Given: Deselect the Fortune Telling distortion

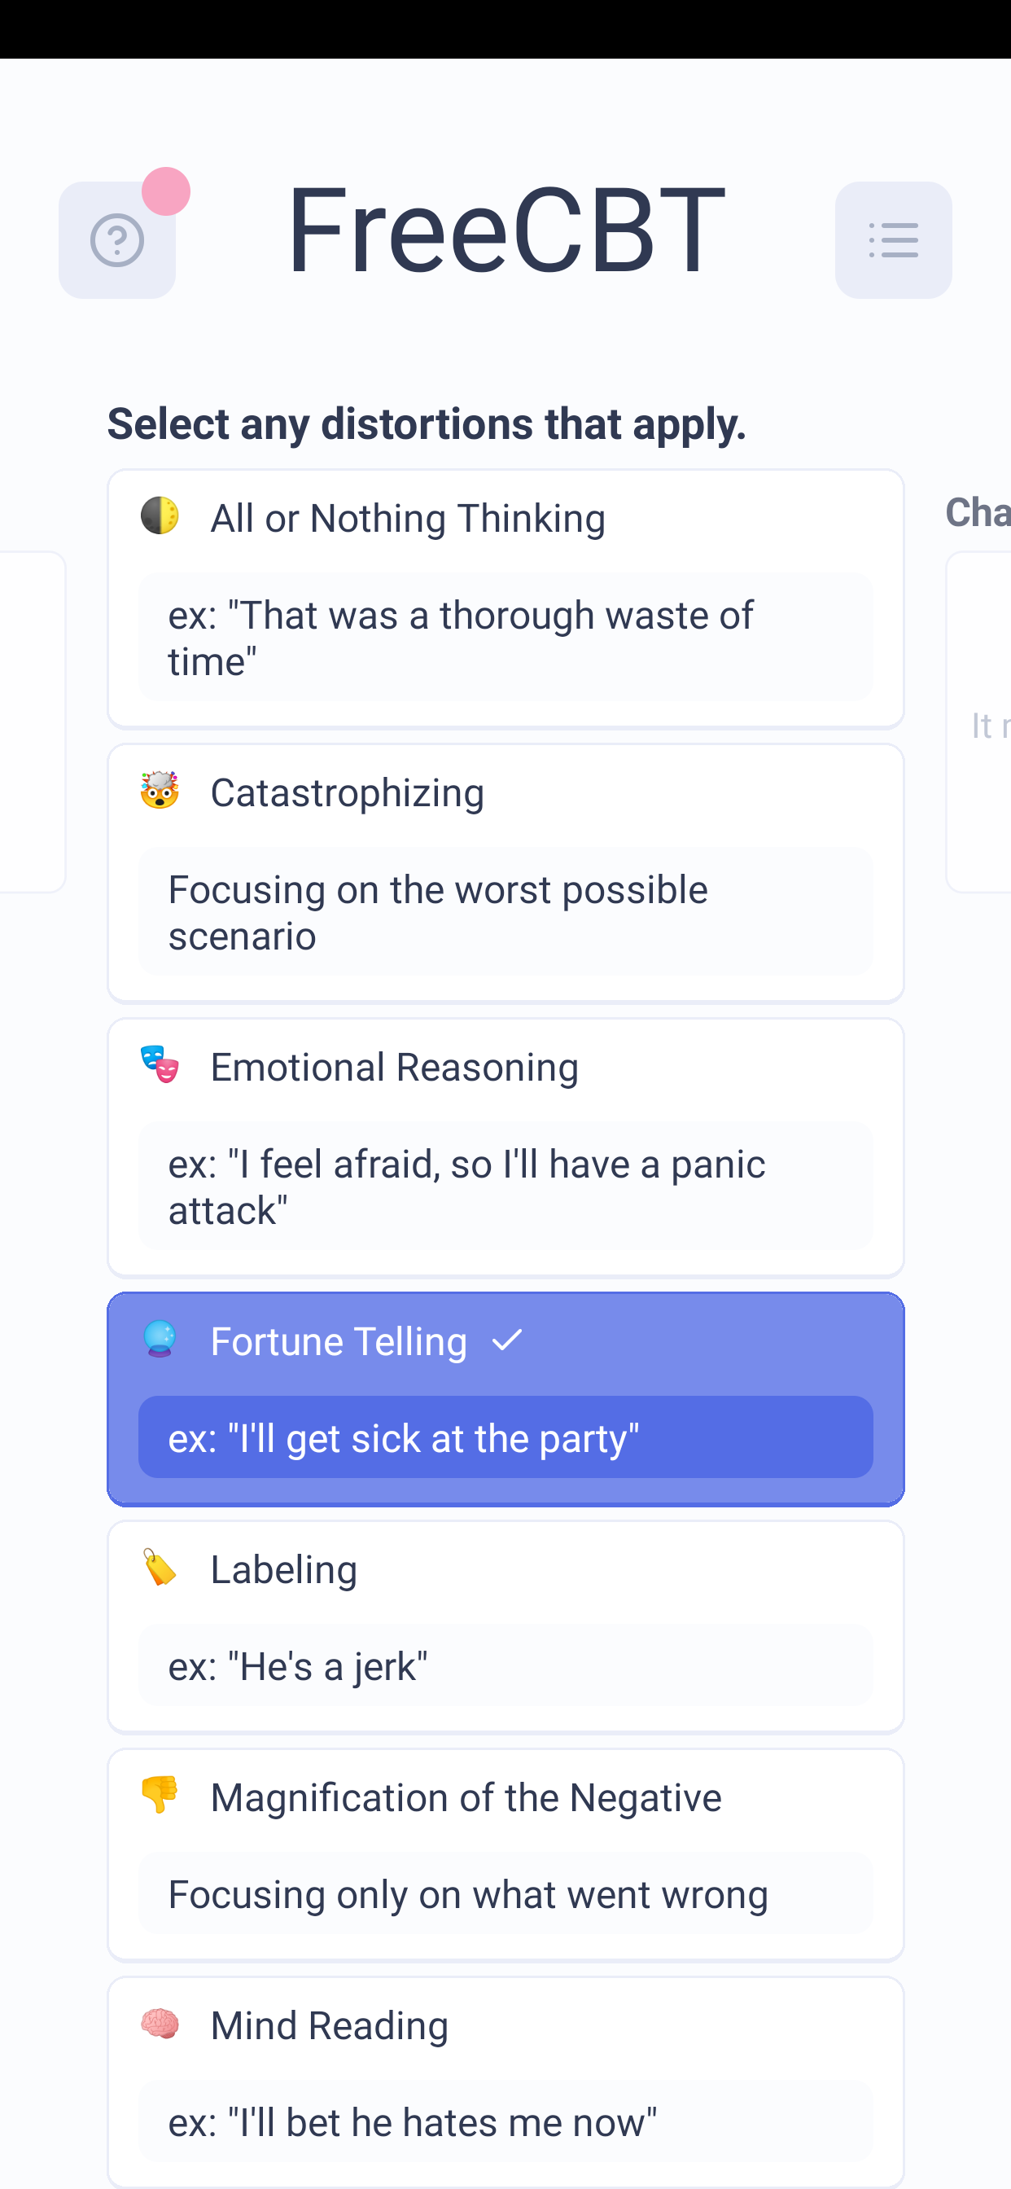Looking at the screenshot, I should [x=505, y=1399].
